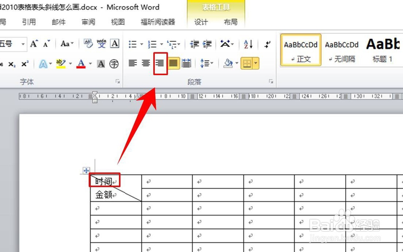Click the text highlight color icon

coord(60,63)
